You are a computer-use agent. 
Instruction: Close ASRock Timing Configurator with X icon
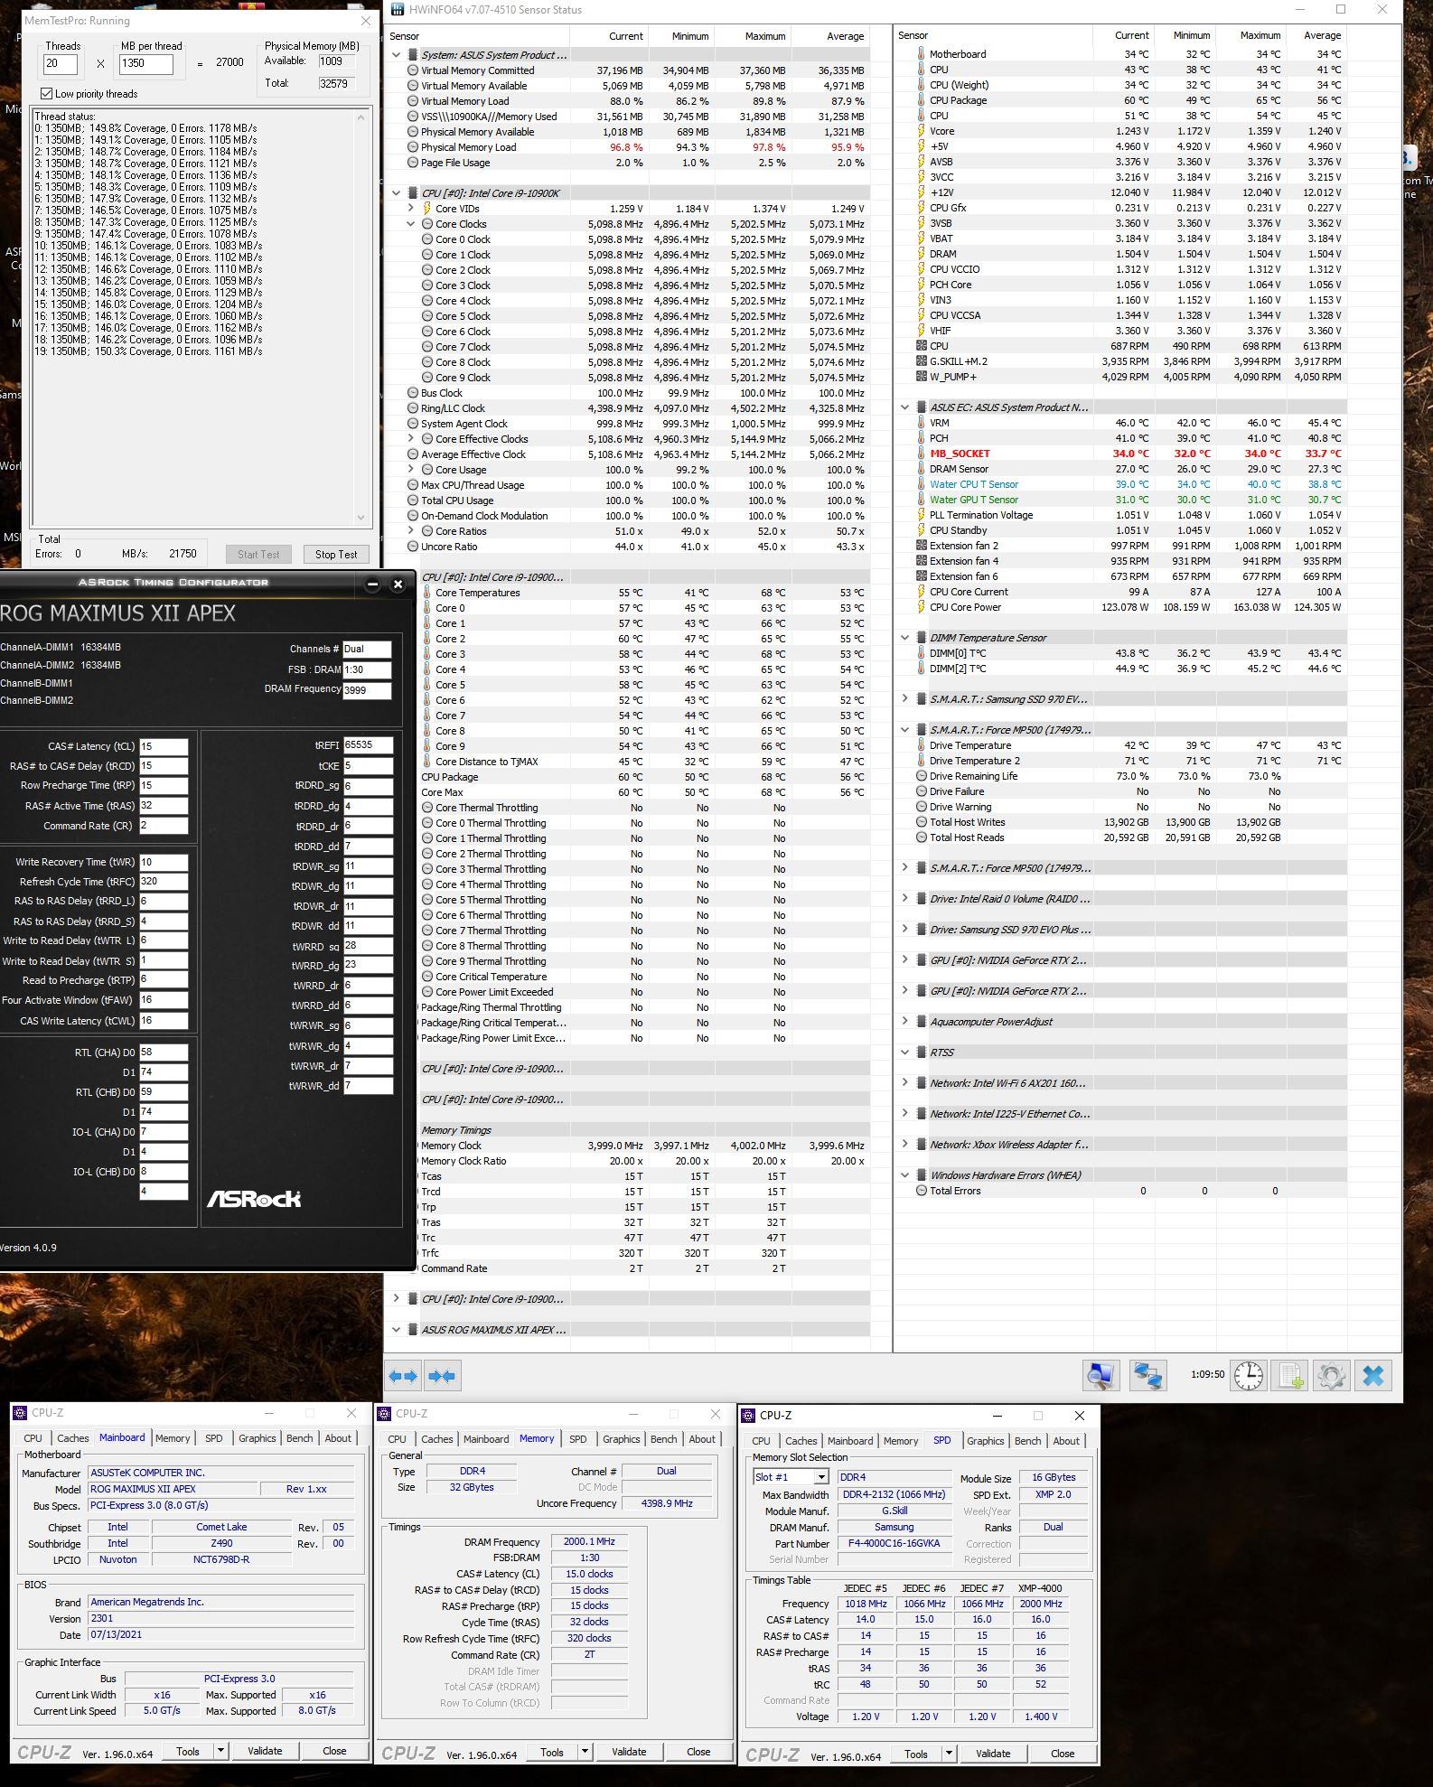[x=398, y=584]
